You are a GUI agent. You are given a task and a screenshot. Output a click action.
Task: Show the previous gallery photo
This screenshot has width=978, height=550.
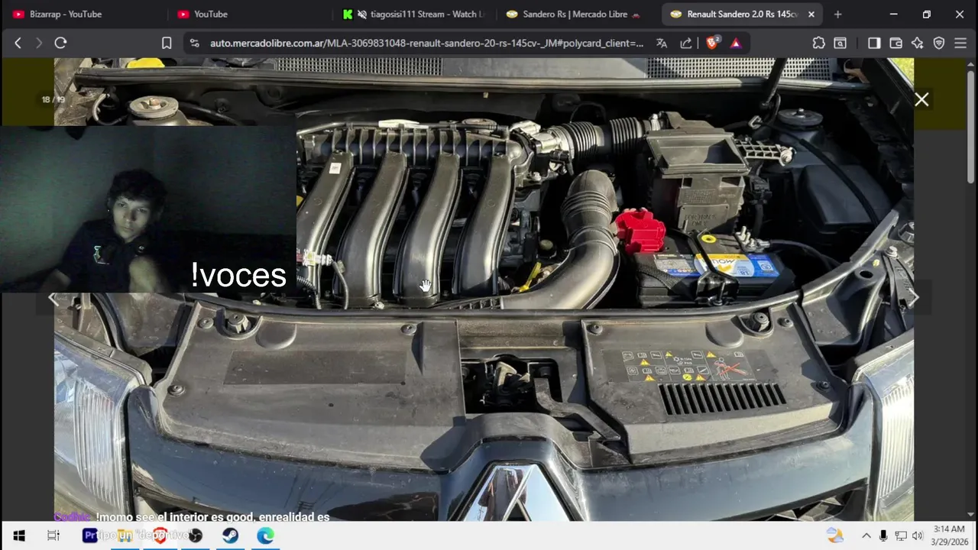point(53,298)
